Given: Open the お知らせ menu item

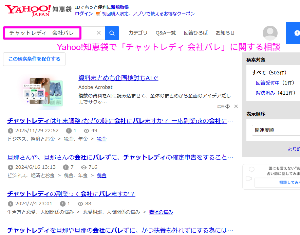Looking at the screenshot, I should (225, 33).
